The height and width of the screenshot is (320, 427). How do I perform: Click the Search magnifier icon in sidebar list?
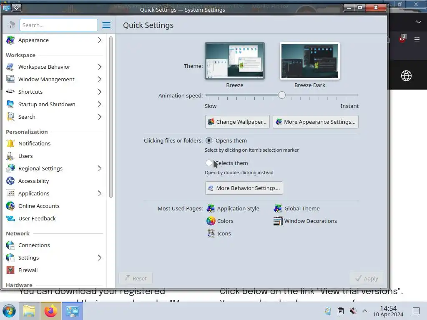tap(10, 117)
